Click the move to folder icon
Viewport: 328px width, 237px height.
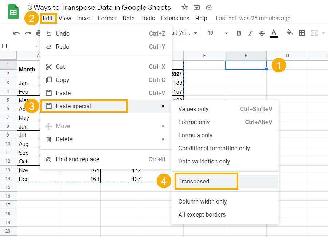coord(197,7)
